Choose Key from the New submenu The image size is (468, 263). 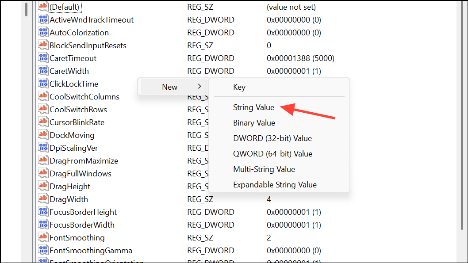239,87
